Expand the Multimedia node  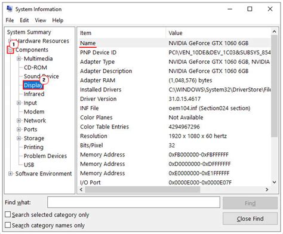[x=19, y=59]
